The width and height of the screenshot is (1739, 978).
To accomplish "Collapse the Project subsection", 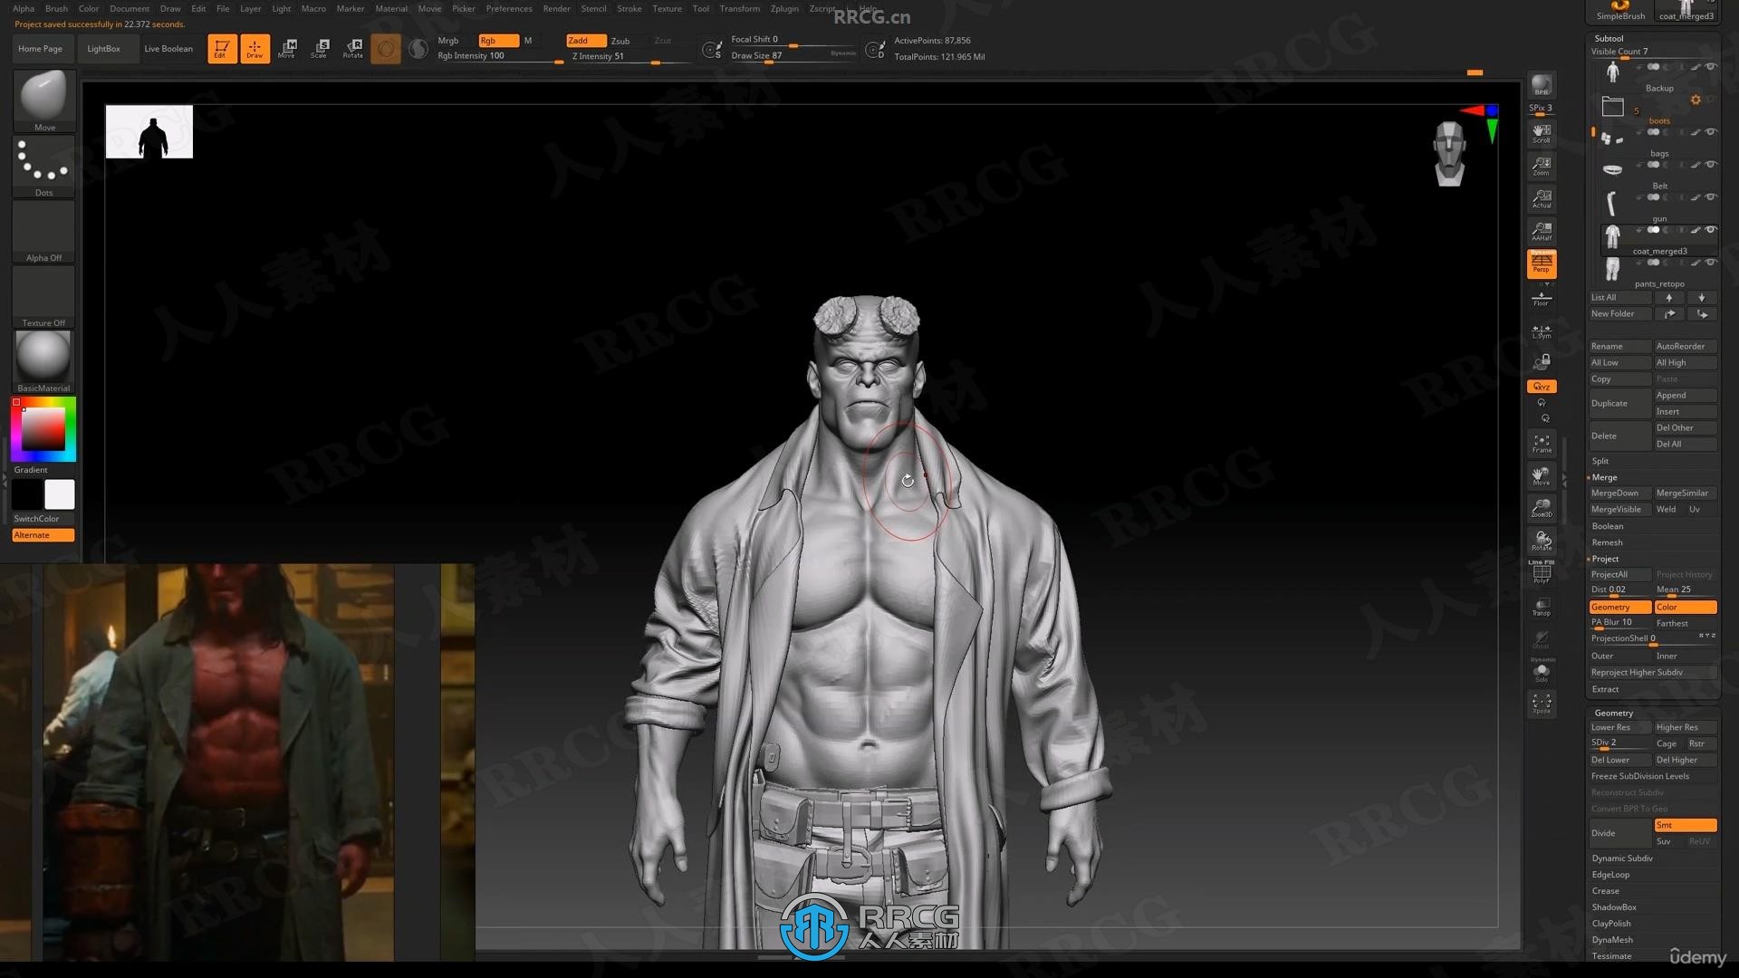I will tap(1606, 559).
